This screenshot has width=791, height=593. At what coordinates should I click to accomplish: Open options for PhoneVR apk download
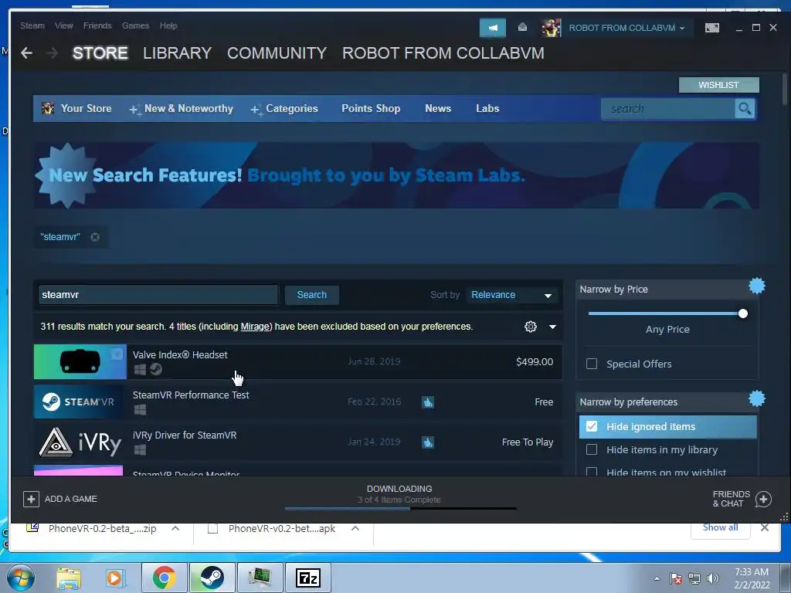tap(355, 528)
